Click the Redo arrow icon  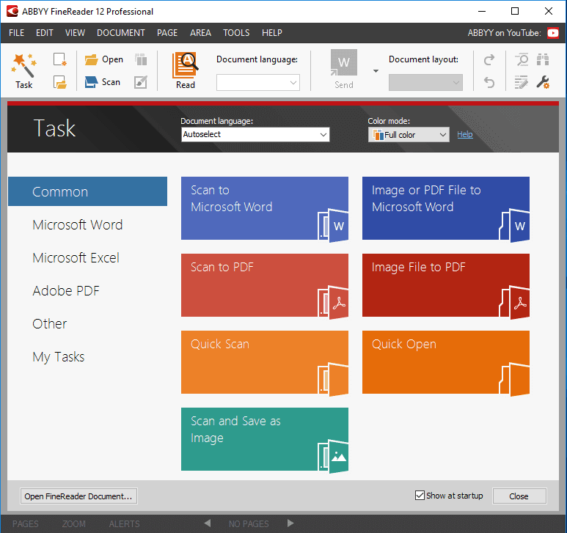(489, 59)
